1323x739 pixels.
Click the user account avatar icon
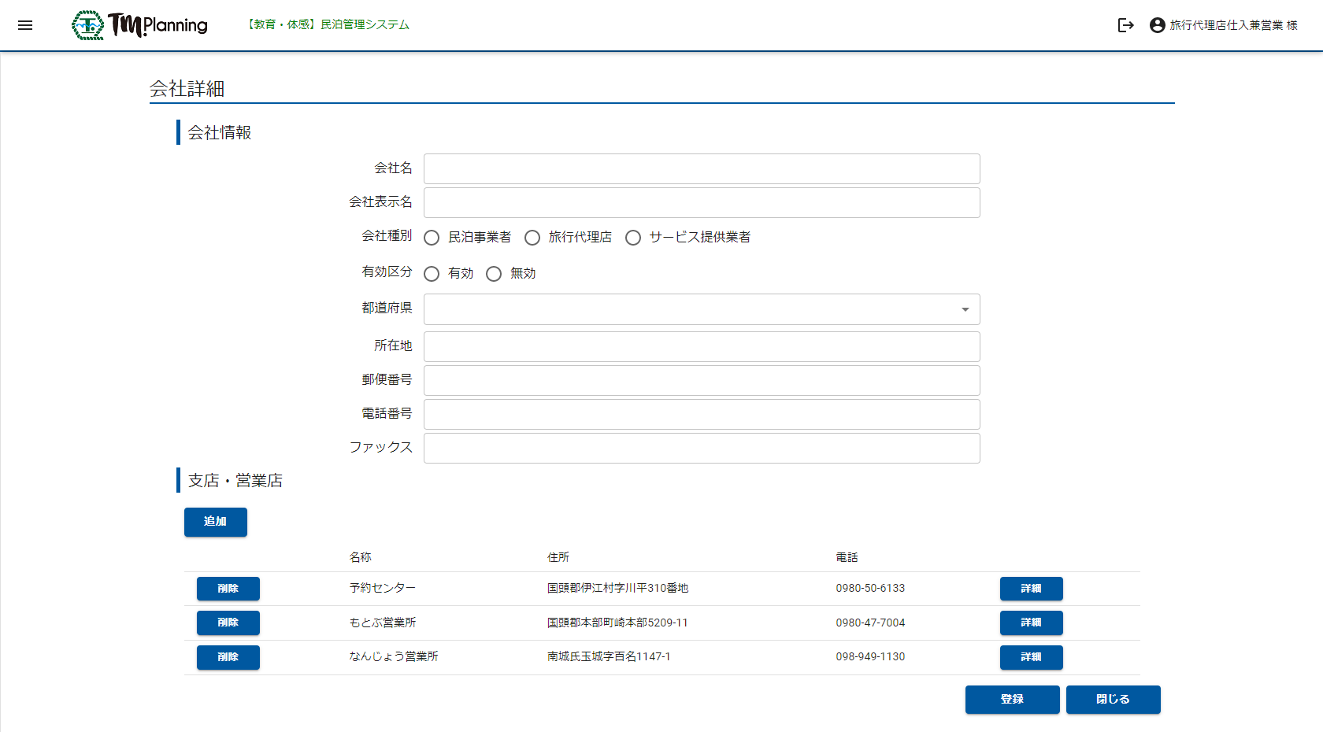coord(1157,25)
